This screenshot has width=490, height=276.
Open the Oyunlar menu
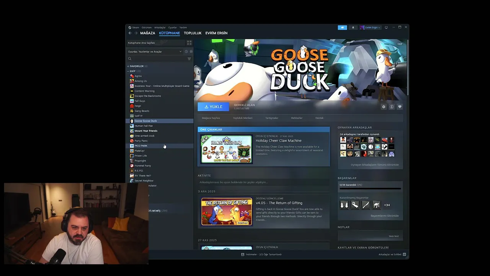[x=173, y=28]
